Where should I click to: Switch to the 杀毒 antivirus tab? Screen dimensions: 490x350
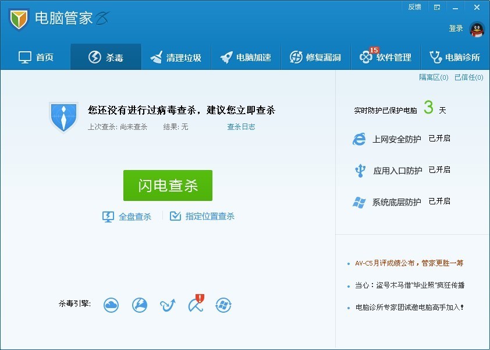coord(106,57)
